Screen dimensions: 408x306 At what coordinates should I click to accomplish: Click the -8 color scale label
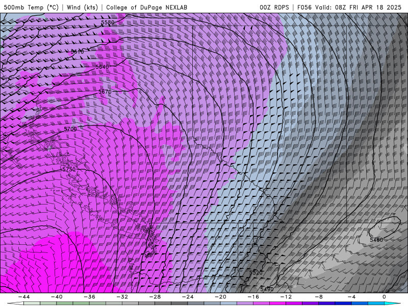[319, 297]
